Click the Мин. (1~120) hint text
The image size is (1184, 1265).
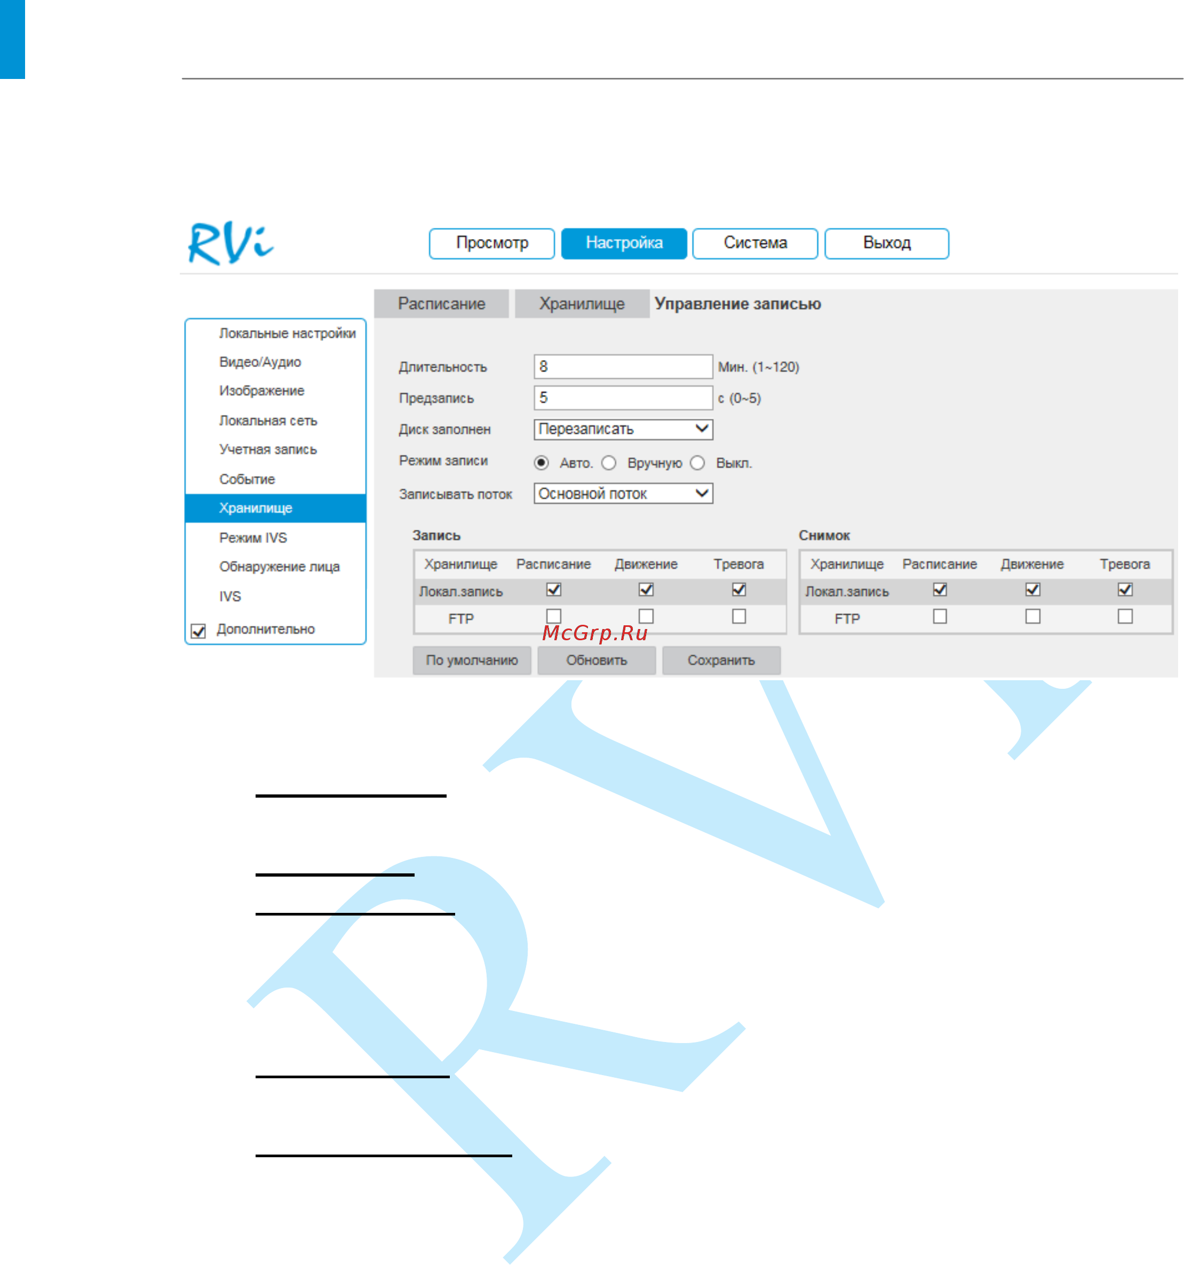pyautogui.click(x=758, y=367)
